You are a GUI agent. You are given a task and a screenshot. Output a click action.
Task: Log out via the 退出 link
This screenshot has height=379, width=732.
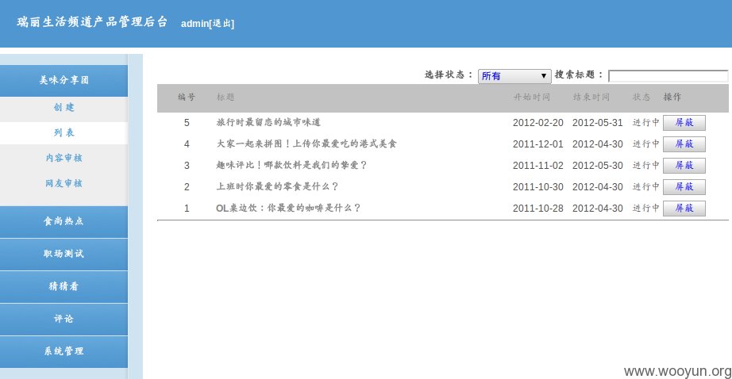222,23
